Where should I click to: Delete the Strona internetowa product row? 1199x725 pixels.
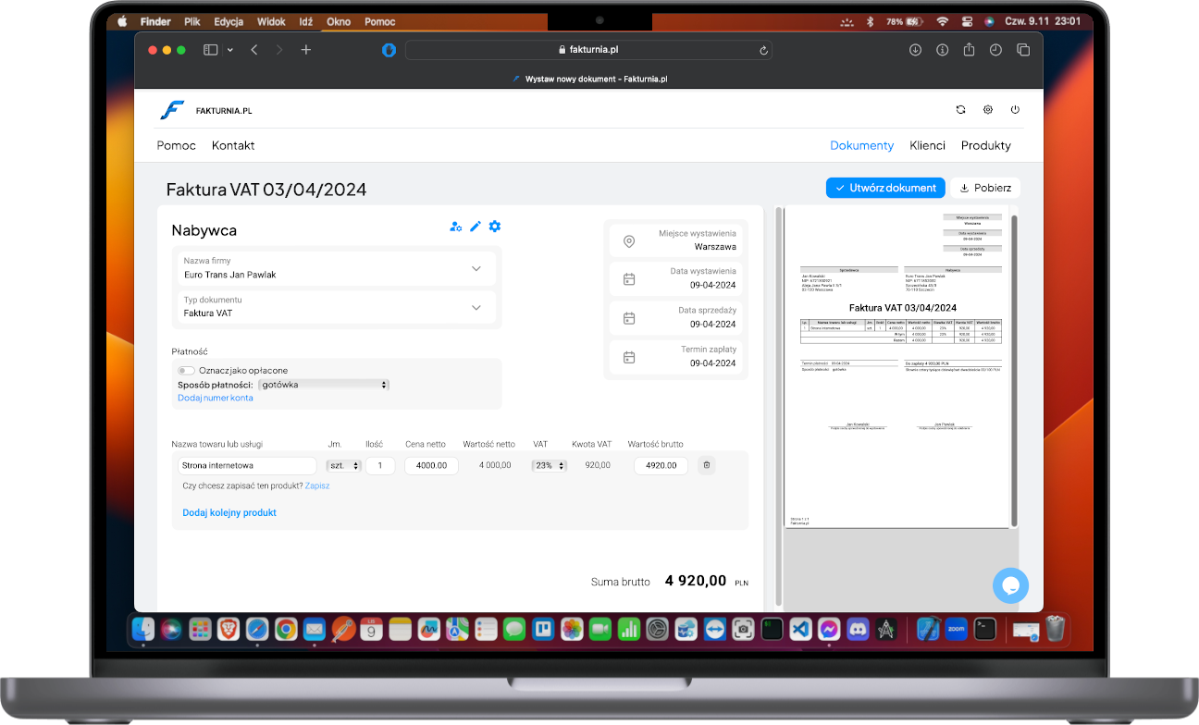[707, 465]
